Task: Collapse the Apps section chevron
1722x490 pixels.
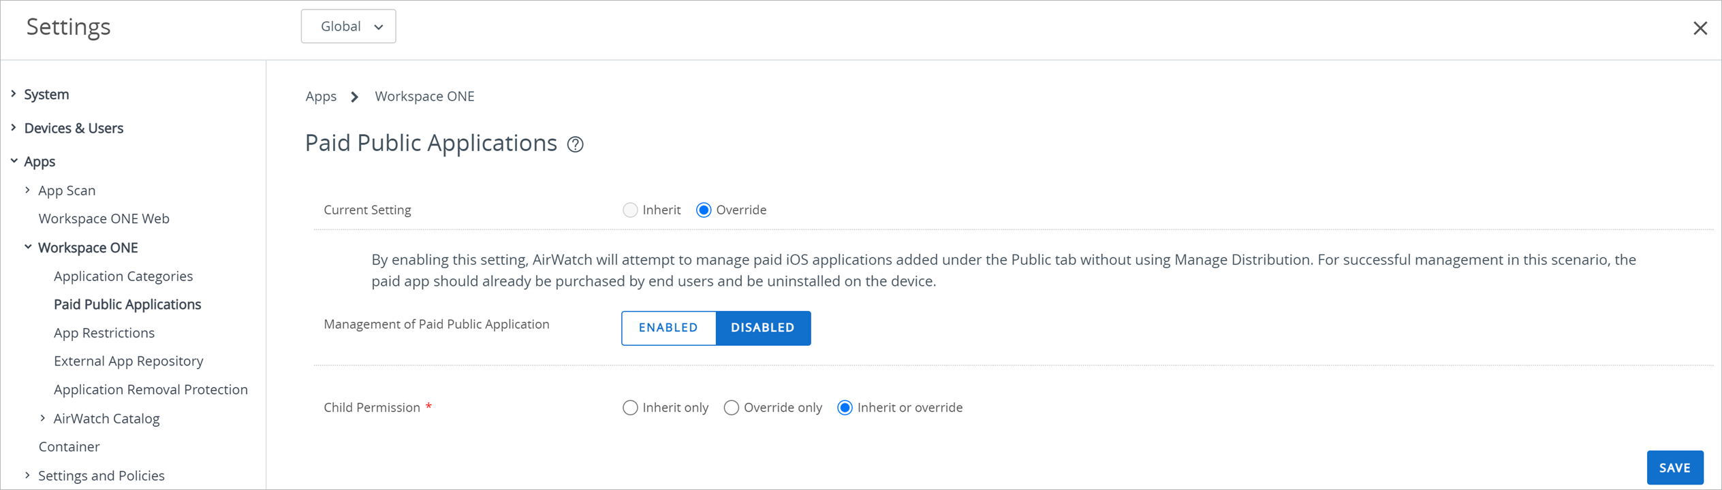Action: [x=14, y=161]
